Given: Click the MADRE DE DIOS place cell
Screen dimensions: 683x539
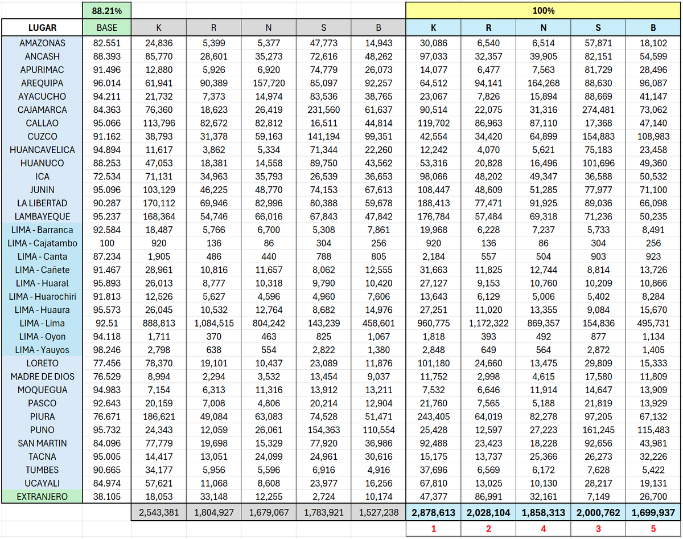Looking at the screenshot, I should pyautogui.click(x=42, y=377).
